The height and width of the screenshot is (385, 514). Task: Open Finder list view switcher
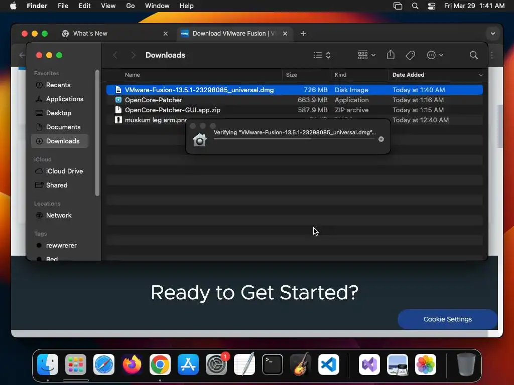(322, 55)
